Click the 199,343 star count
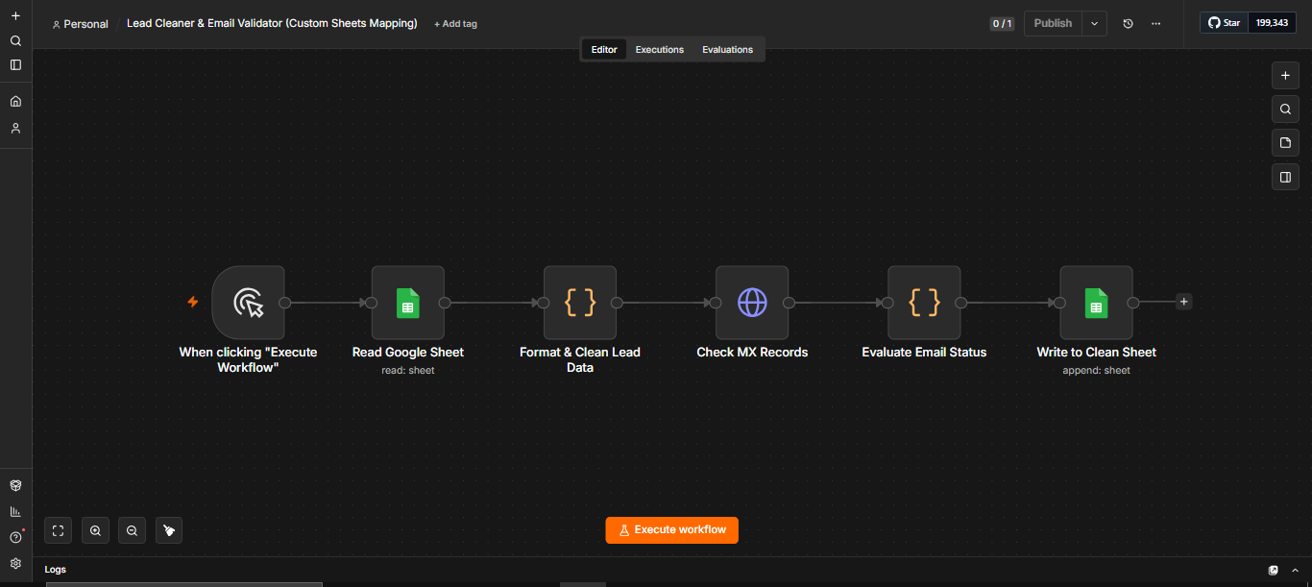1312x587 pixels. point(1272,22)
